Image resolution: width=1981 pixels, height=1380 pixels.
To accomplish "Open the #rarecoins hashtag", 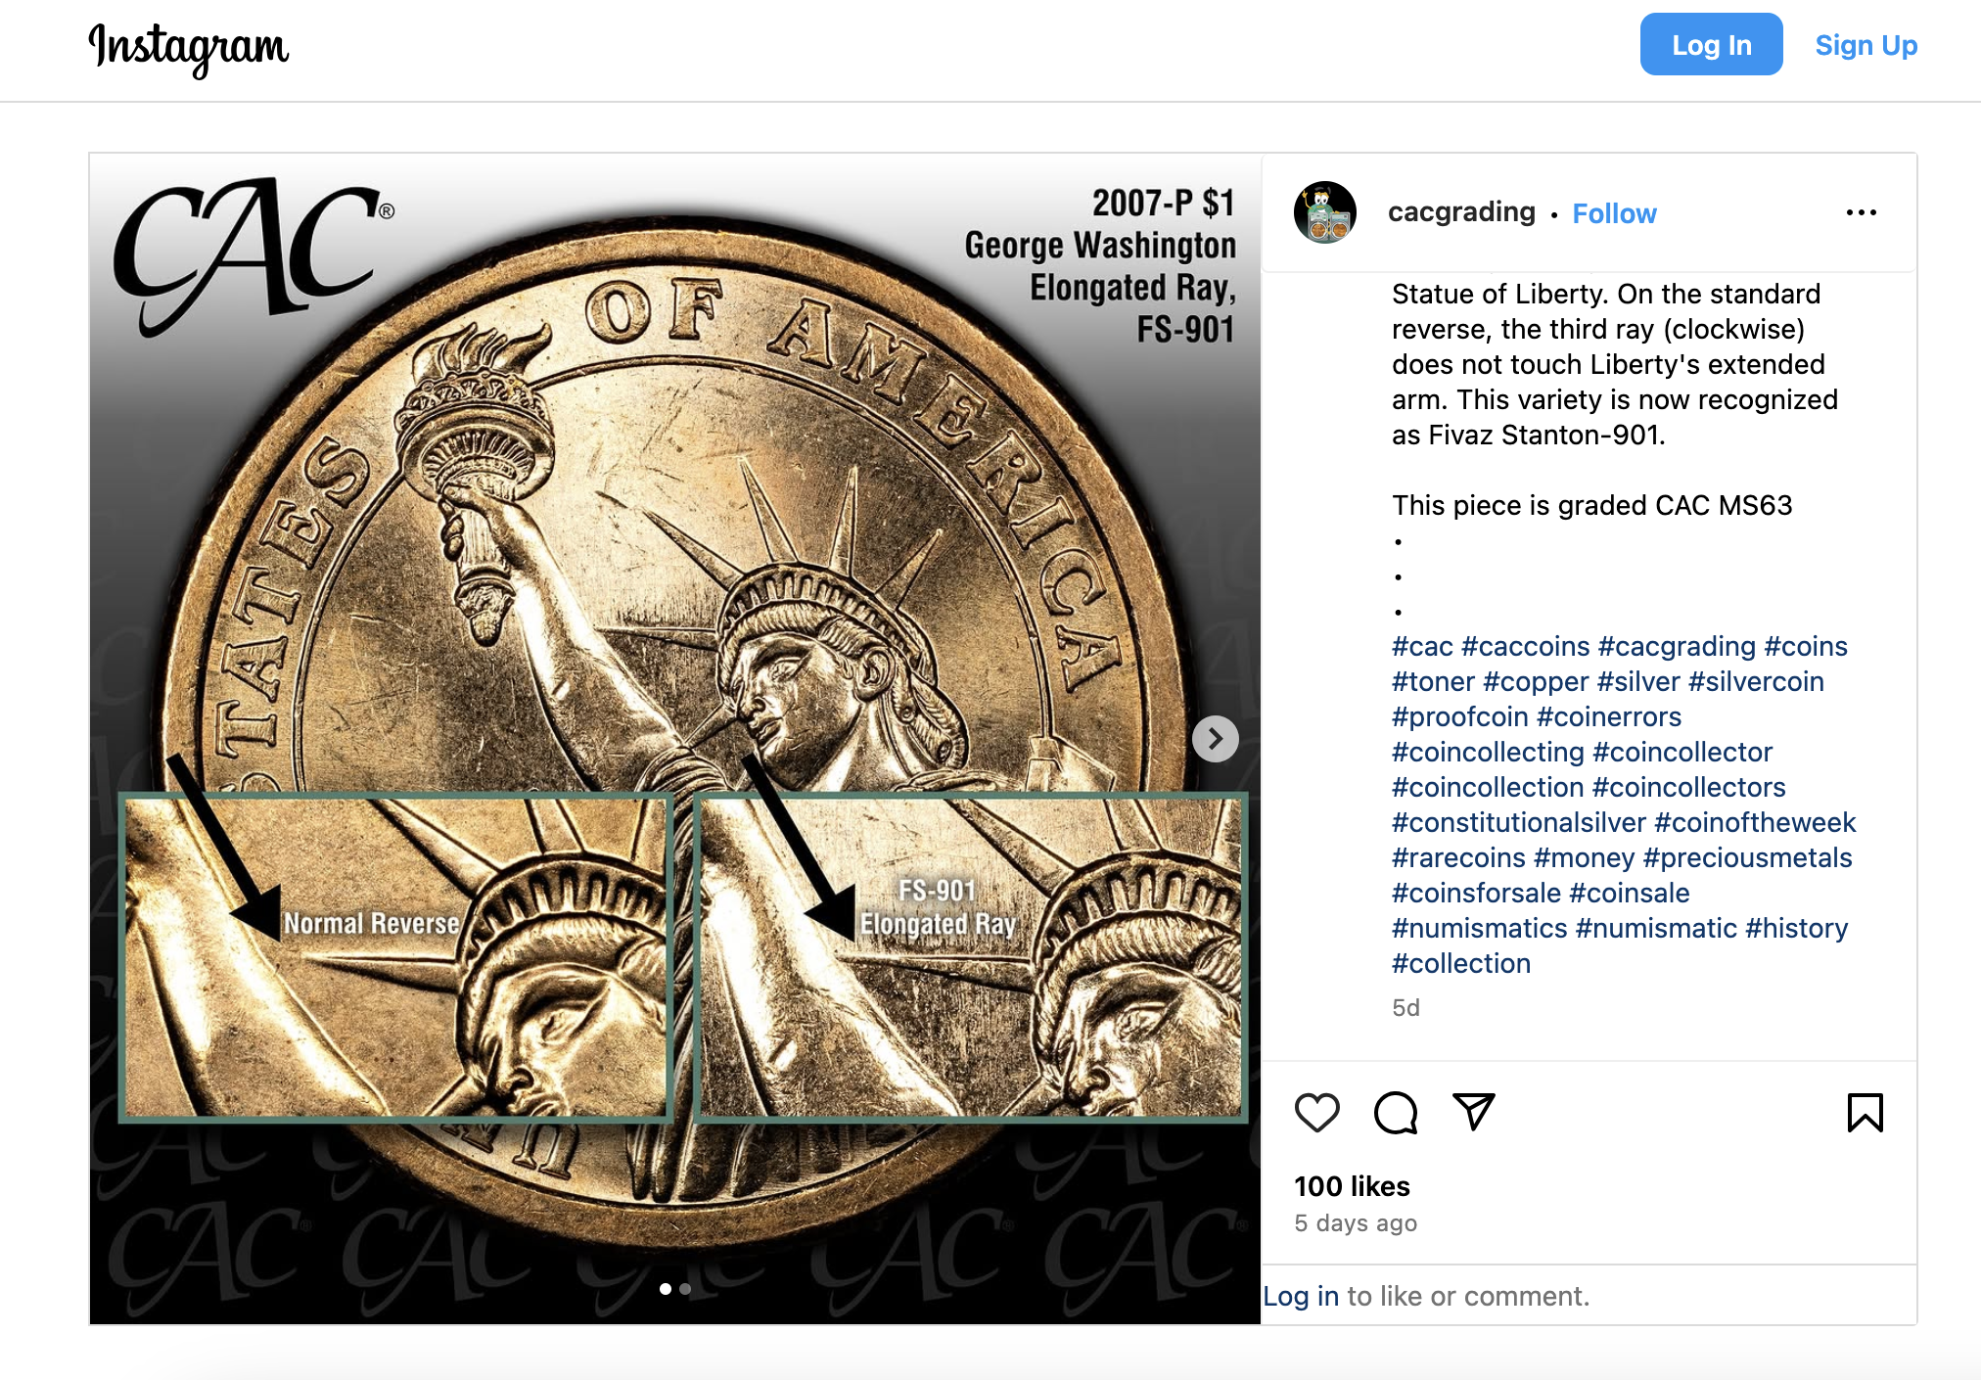I will (x=1458, y=857).
